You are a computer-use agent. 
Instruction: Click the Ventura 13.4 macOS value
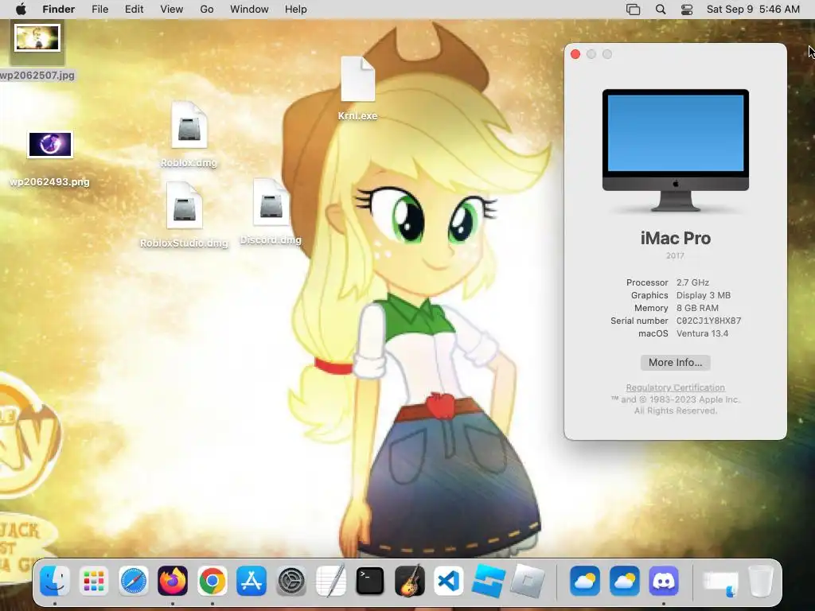(x=702, y=333)
